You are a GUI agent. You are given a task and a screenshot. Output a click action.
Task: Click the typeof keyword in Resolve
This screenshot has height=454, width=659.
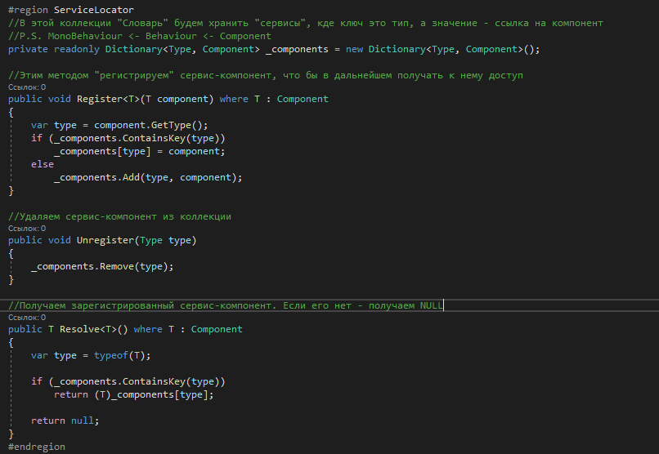[111, 356]
